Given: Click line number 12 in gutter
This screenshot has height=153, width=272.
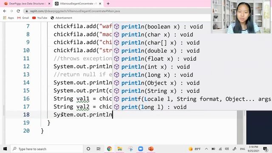Looking at the screenshot, I should pyautogui.click(x=26, y=66).
